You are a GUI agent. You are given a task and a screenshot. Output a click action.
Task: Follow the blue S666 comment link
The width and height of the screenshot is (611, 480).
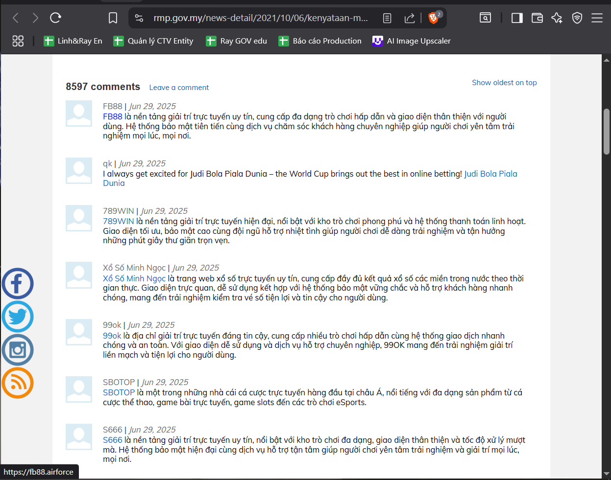[113, 440]
